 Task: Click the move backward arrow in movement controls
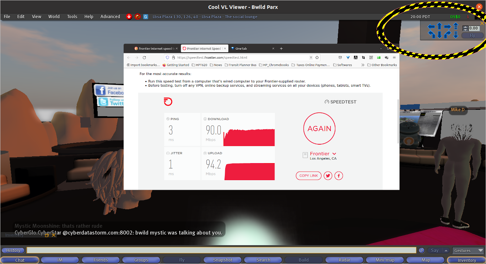point(439,35)
